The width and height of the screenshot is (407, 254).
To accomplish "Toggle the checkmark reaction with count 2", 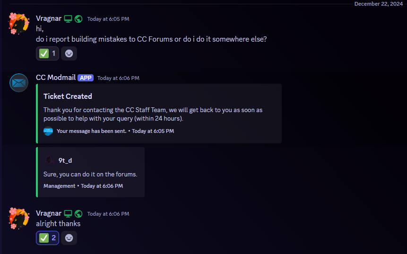I will tap(48, 238).
